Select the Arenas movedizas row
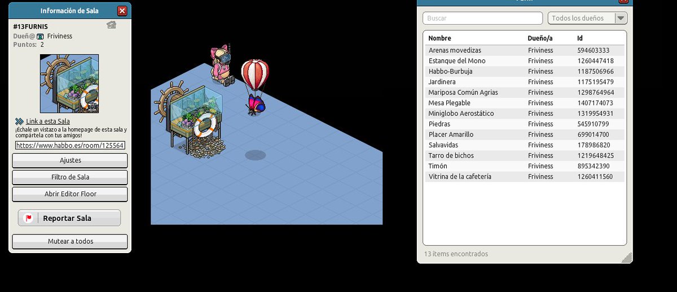The image size is (677, 292). pos(525,50)
